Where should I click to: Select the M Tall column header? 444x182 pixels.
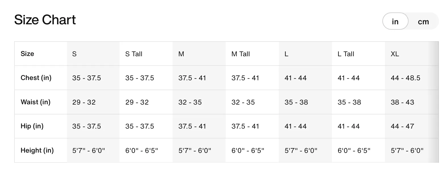[x=240, y=54]
